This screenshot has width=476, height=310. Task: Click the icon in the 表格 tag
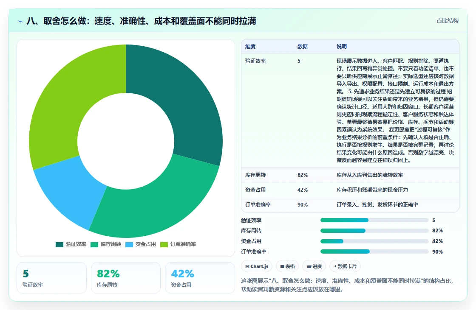(x=282, y=267)
